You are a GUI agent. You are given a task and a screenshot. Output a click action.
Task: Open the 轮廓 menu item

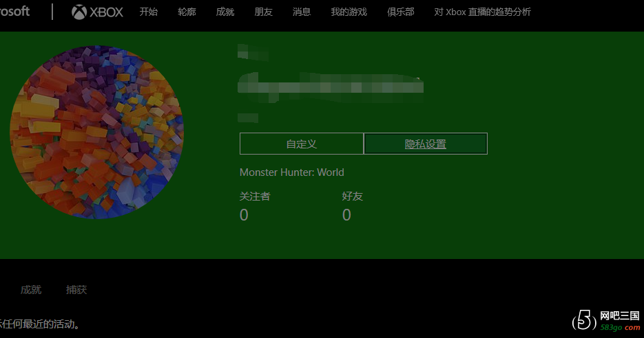pyautogui.click(x=187, y=12)
